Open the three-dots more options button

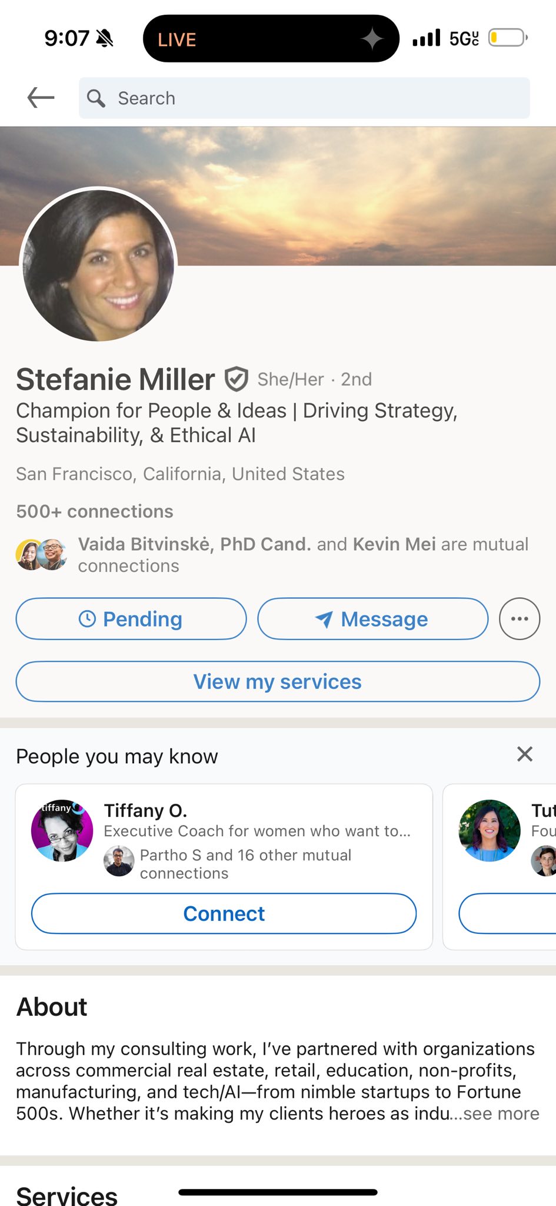(x=520, y=619)
